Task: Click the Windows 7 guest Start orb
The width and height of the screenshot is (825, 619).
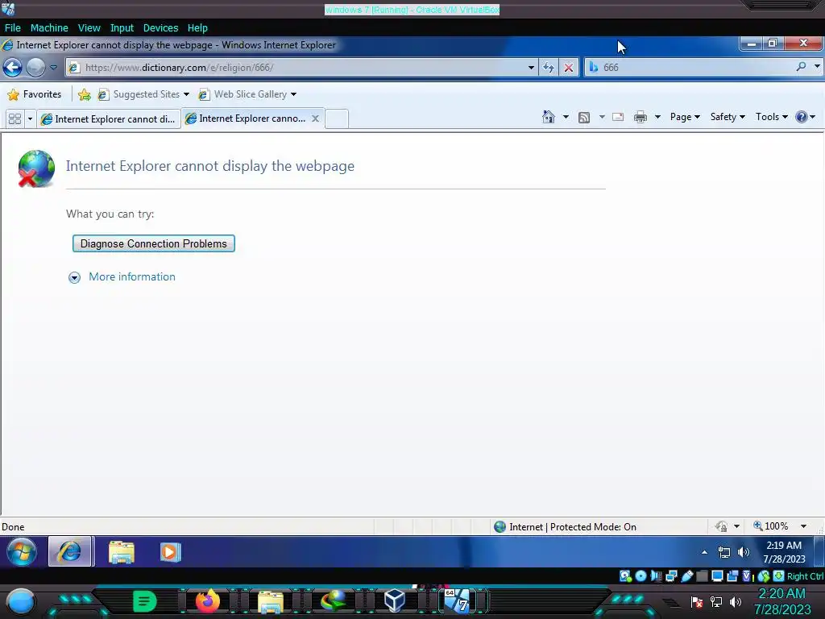Action: (22, 552)
